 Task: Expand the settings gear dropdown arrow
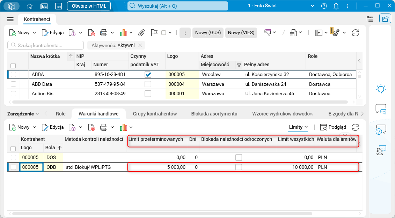click(344, 33)
